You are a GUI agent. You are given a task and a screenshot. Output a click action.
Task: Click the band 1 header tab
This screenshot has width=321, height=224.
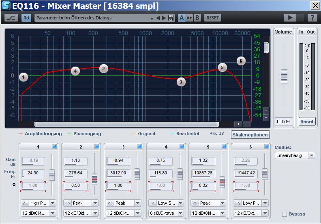(38, 147)
